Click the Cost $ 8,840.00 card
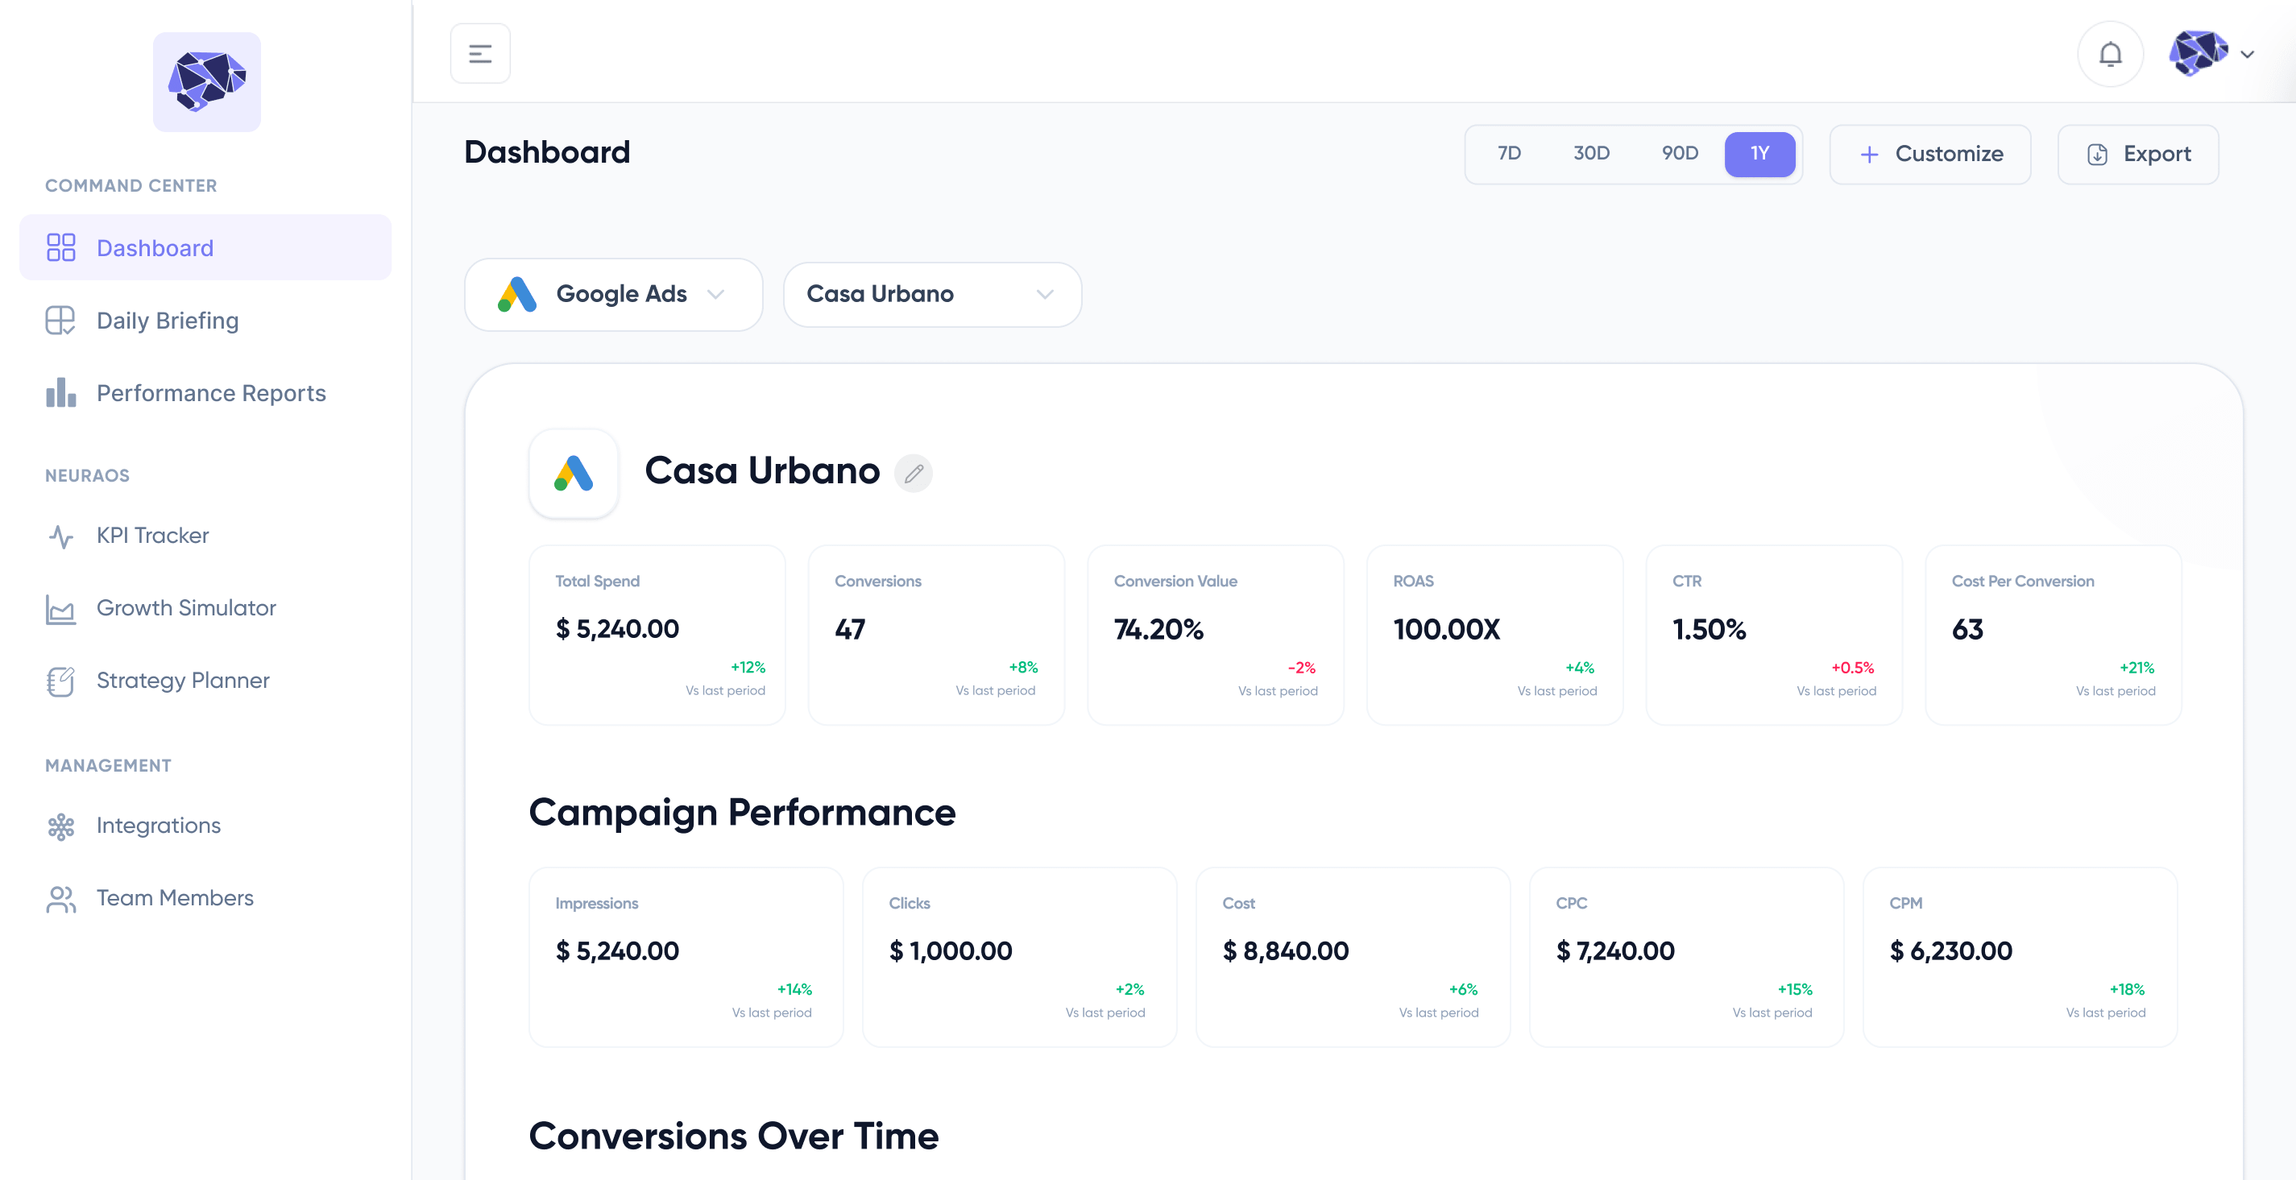This screenshot has width=2296, height=1180. 1352,957
